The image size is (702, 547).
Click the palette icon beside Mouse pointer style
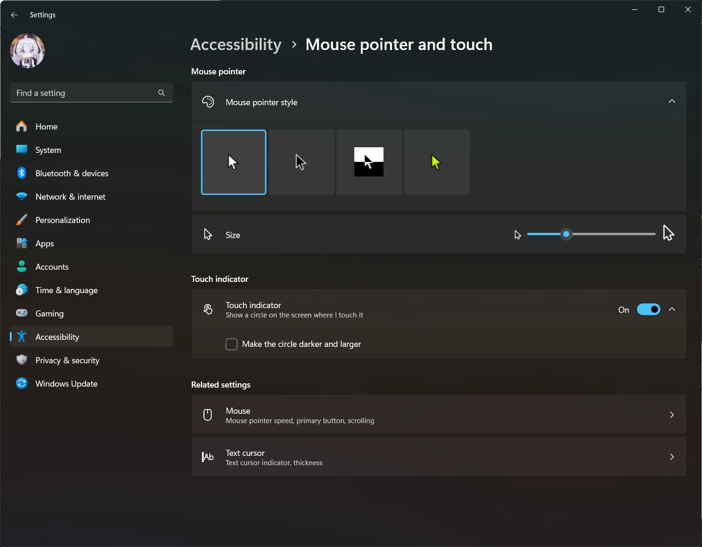click(x=208, y=102)
